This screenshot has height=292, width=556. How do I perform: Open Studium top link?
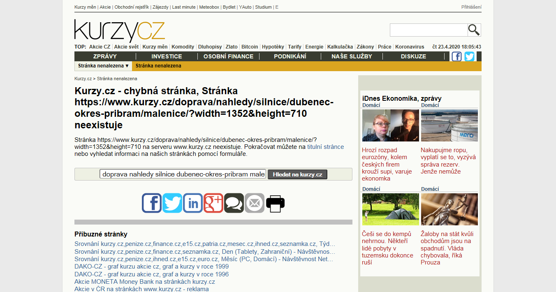(263, 7)
